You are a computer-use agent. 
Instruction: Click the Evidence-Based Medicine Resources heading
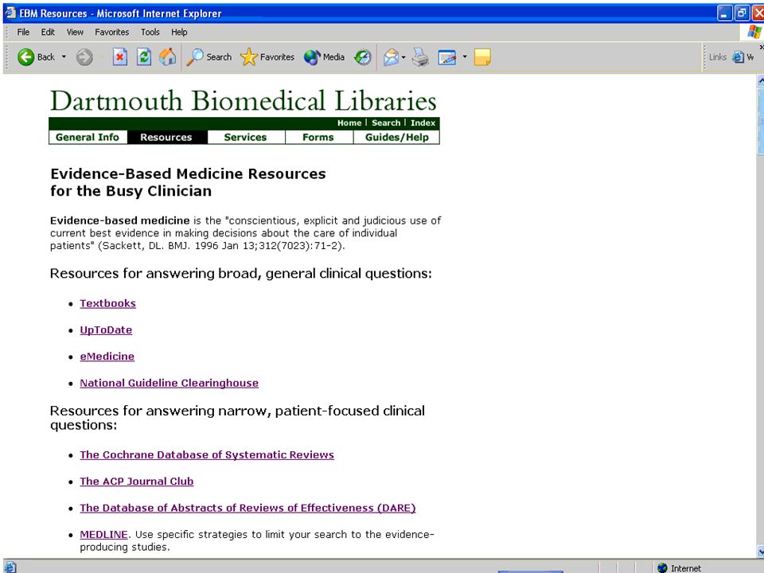coord(188,182)
